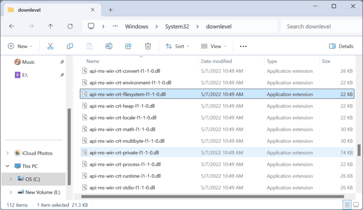The height and width of the screenshot is (210, 363).
Task: Sort by the Size column header
Action: click(x=326, y=61)
